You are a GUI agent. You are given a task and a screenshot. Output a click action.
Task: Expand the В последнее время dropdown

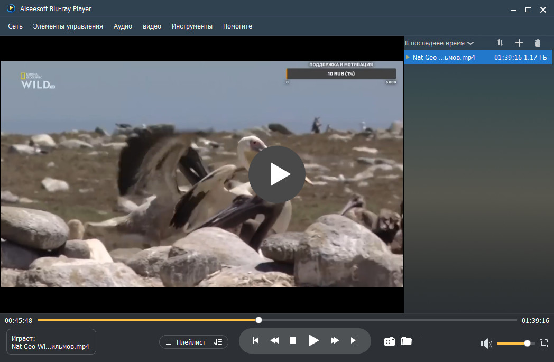pyautogui.click(x=439, y=43)
